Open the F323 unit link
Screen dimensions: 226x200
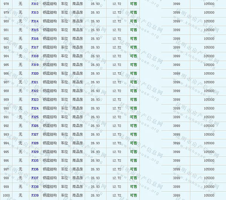tap(35, 100)
